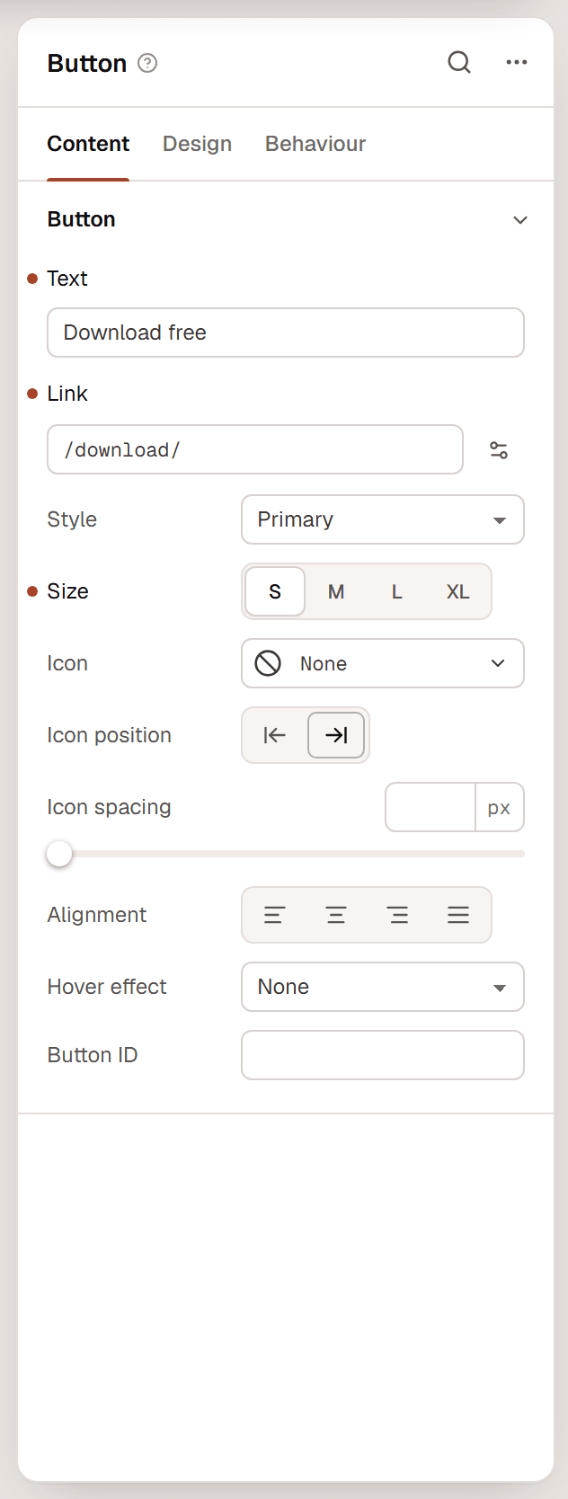The height and width of the screenshot is (1499, 568).
Task: Click the Button section heading
Action: coord(82,219)
